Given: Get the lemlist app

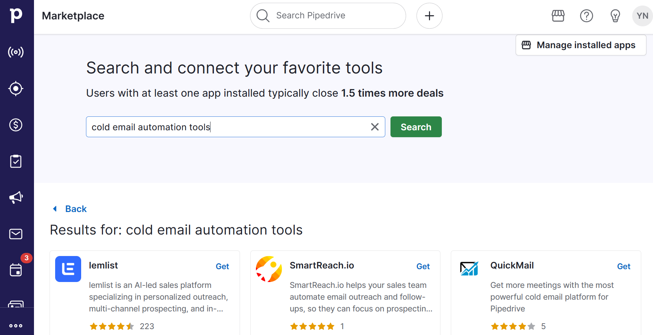Looking at the screenshot, I should [222, 266].
